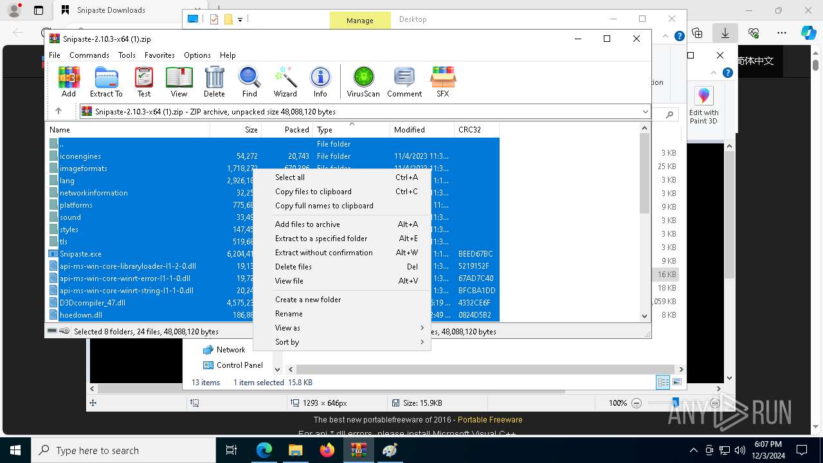Switch Explorer to details view

(663, 382)
